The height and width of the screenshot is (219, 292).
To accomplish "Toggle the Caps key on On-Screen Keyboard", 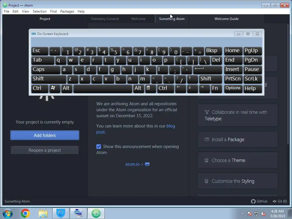I will coord(46,70).
